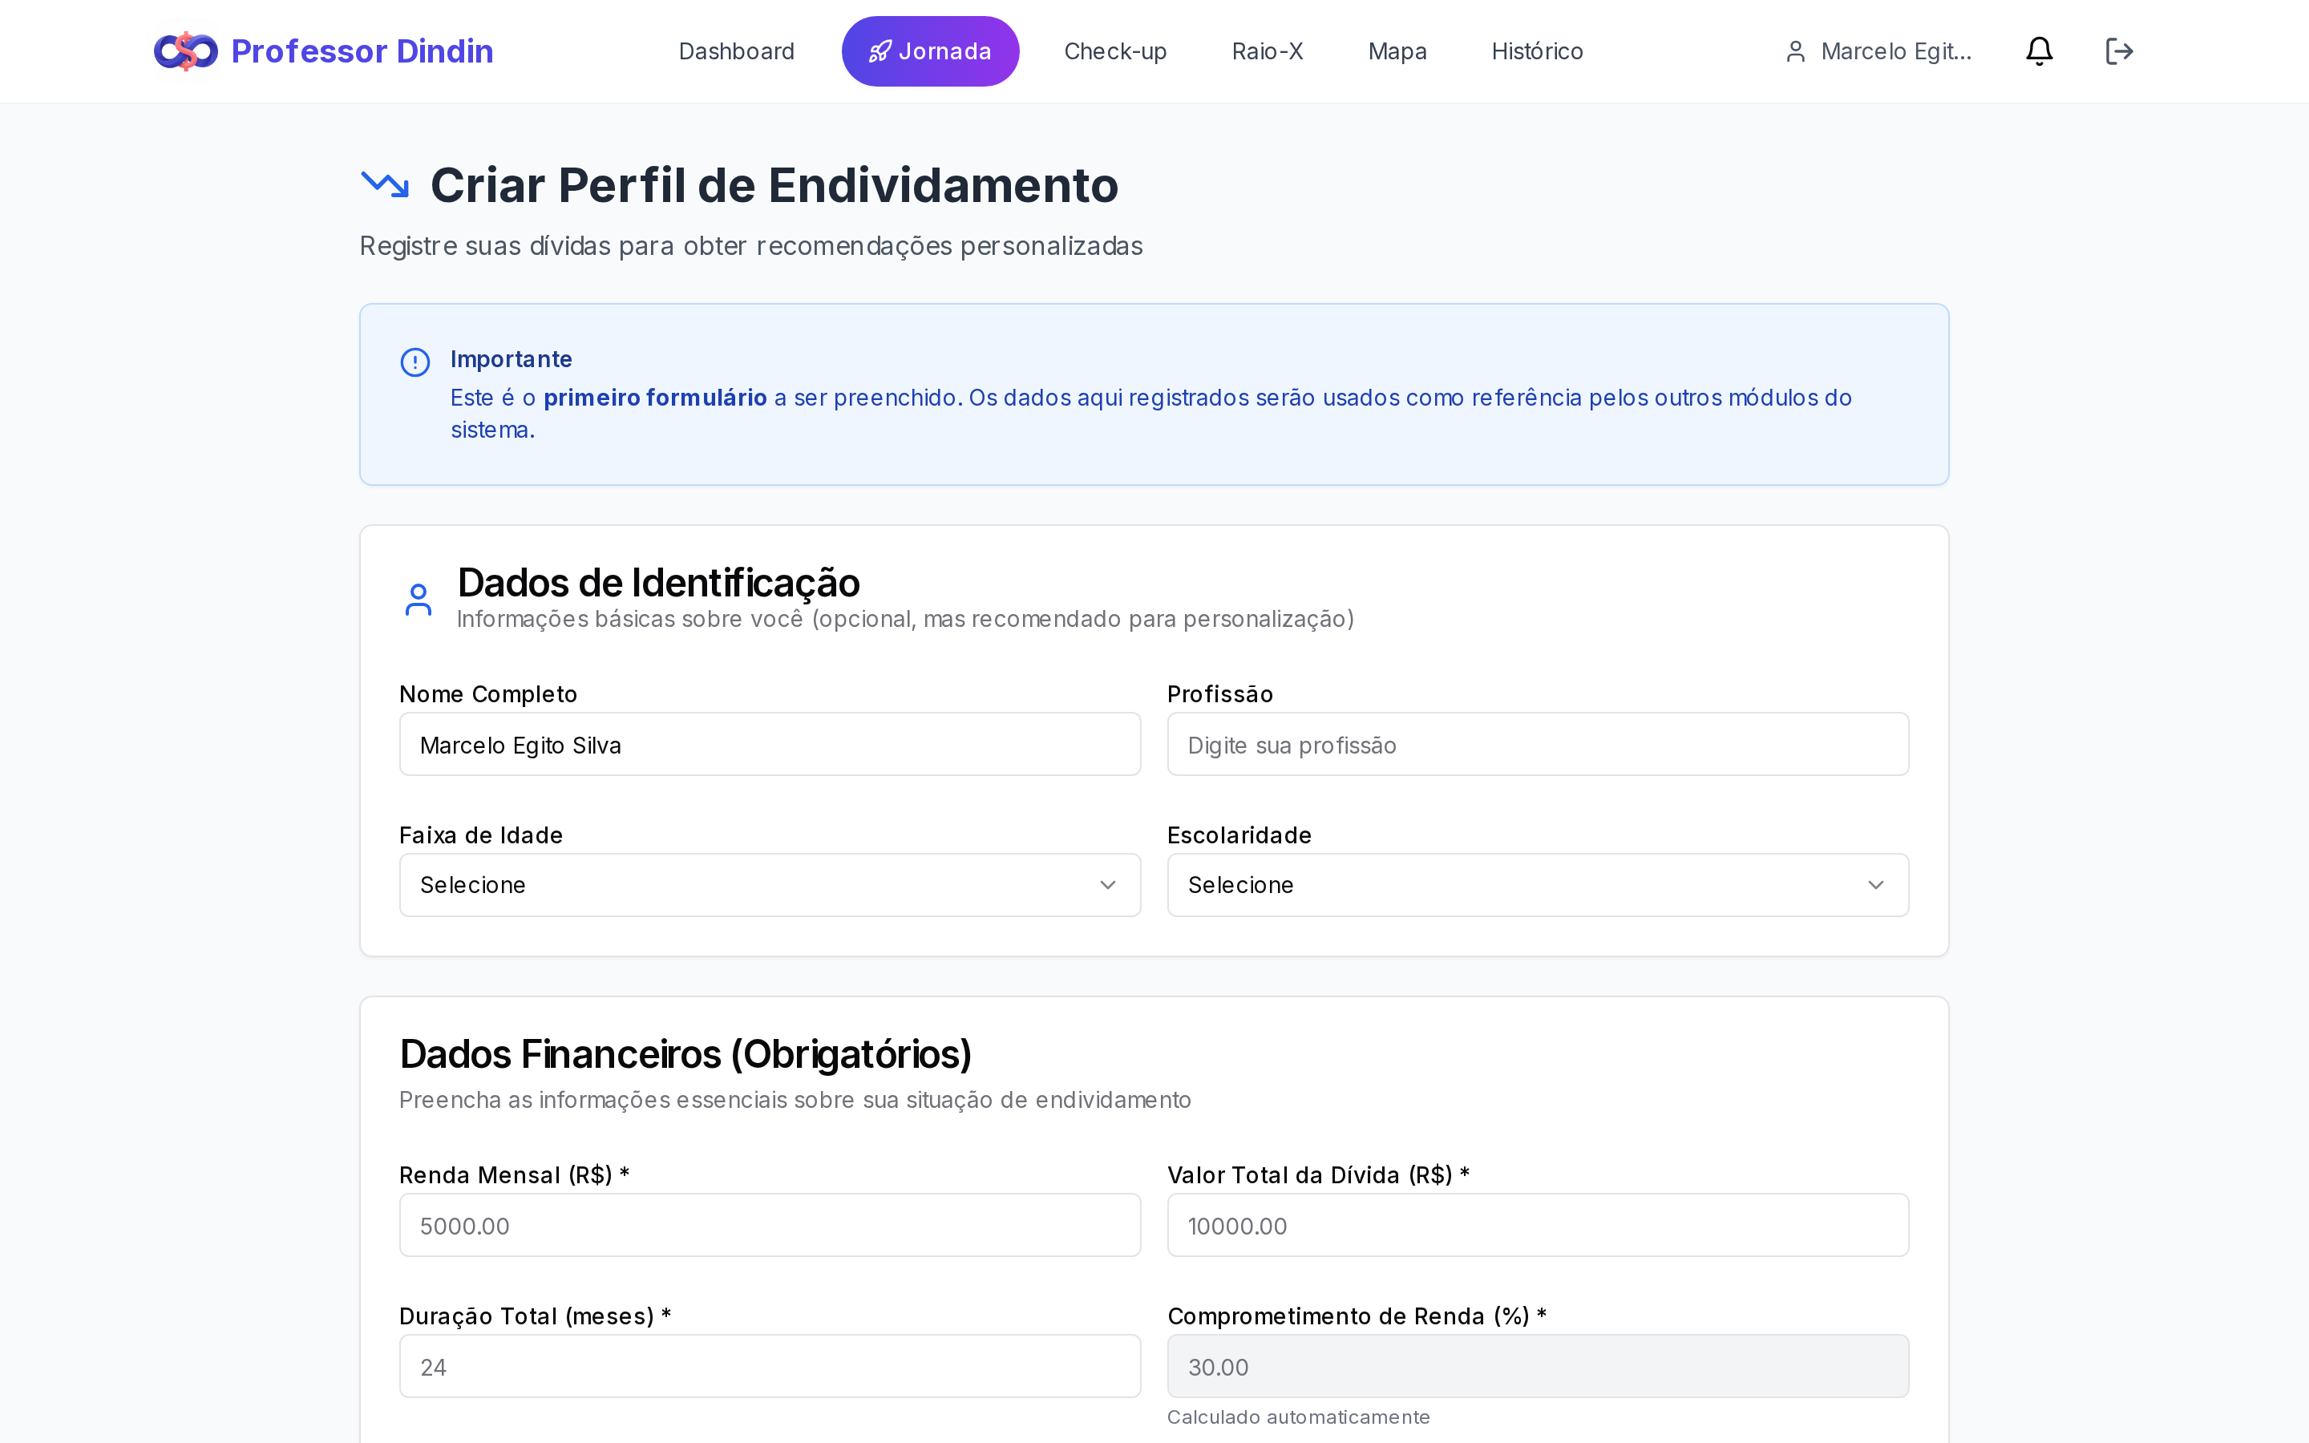Click the chevron on Faixa de Idade select
Viewport: 2309px width, 1443px height.
pos(1108,885)
